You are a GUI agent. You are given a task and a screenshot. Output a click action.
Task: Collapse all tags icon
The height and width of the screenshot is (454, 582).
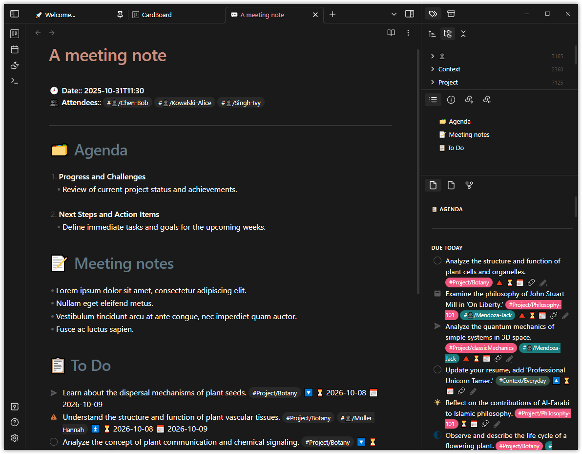click(463, 34)
